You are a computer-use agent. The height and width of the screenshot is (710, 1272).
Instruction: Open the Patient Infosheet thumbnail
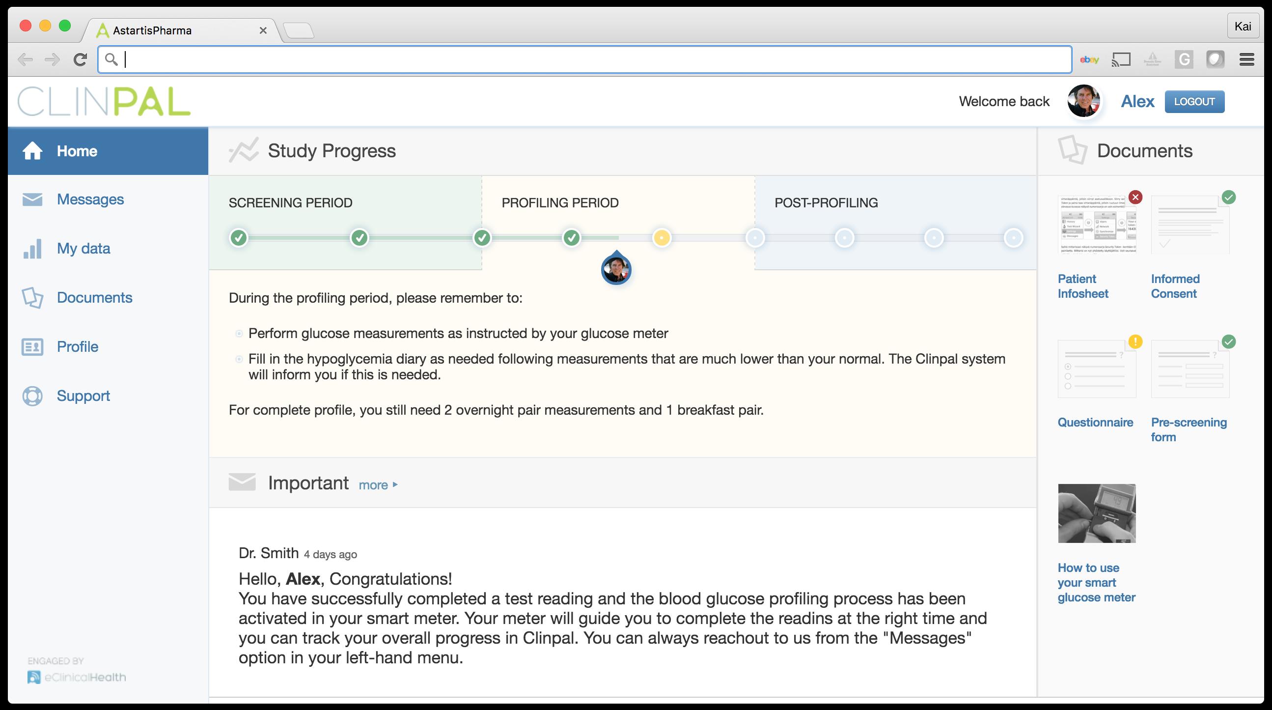(x=1097, y=225)
